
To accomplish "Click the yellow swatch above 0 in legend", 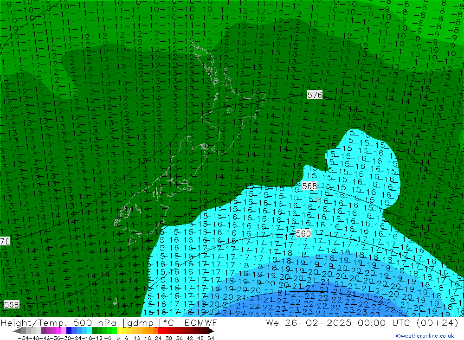I will point(119,331).
